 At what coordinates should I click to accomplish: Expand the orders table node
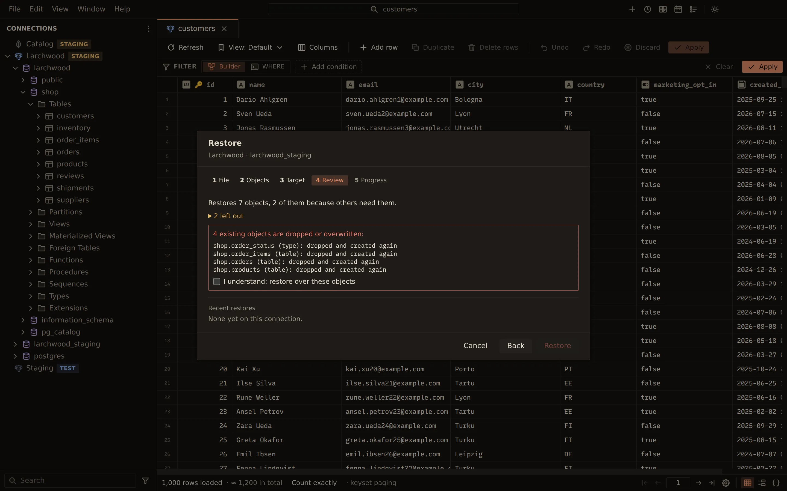38,152
